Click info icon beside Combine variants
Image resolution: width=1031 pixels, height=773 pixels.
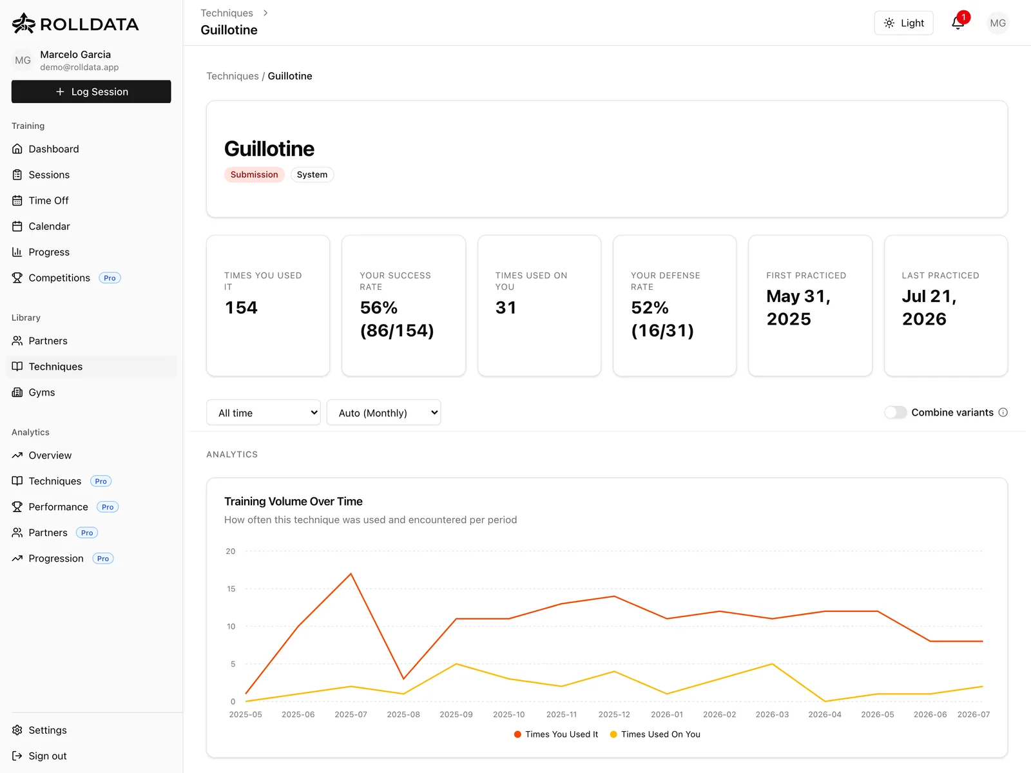1003,412
